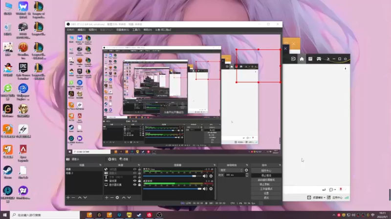Pop out Controls dock via header icon

[280, 165]
